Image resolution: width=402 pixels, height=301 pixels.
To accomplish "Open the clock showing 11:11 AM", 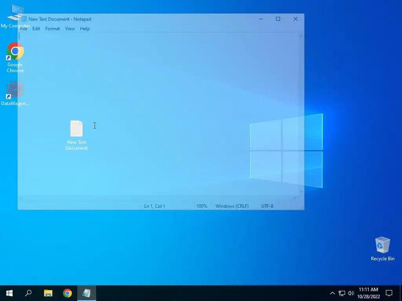I will [368, 293].
